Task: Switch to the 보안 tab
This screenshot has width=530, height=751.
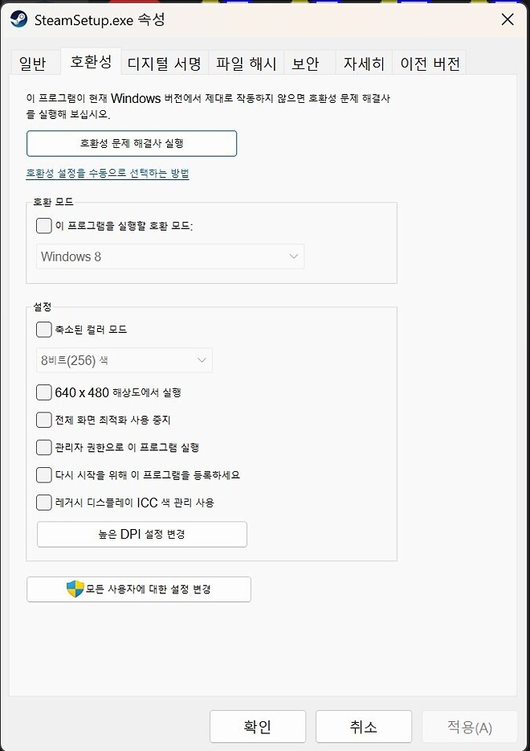Action: pos(308,62)
